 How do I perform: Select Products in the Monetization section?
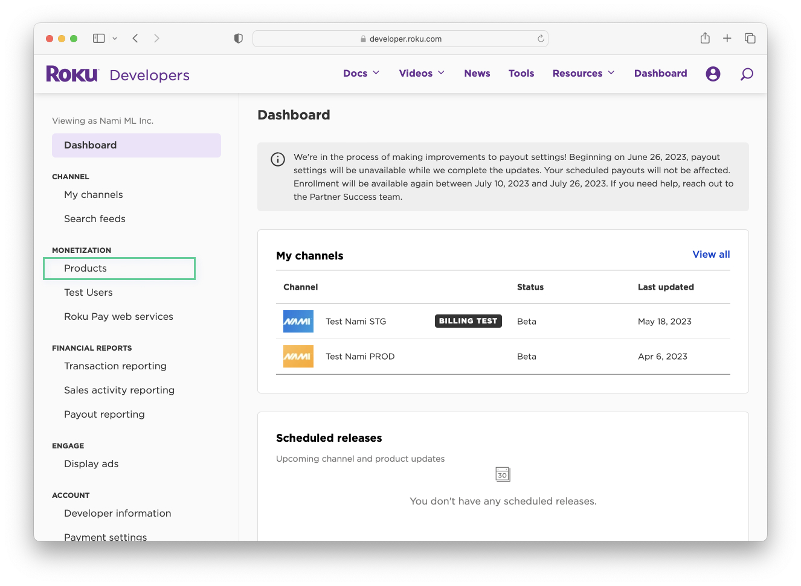[86, 269]
